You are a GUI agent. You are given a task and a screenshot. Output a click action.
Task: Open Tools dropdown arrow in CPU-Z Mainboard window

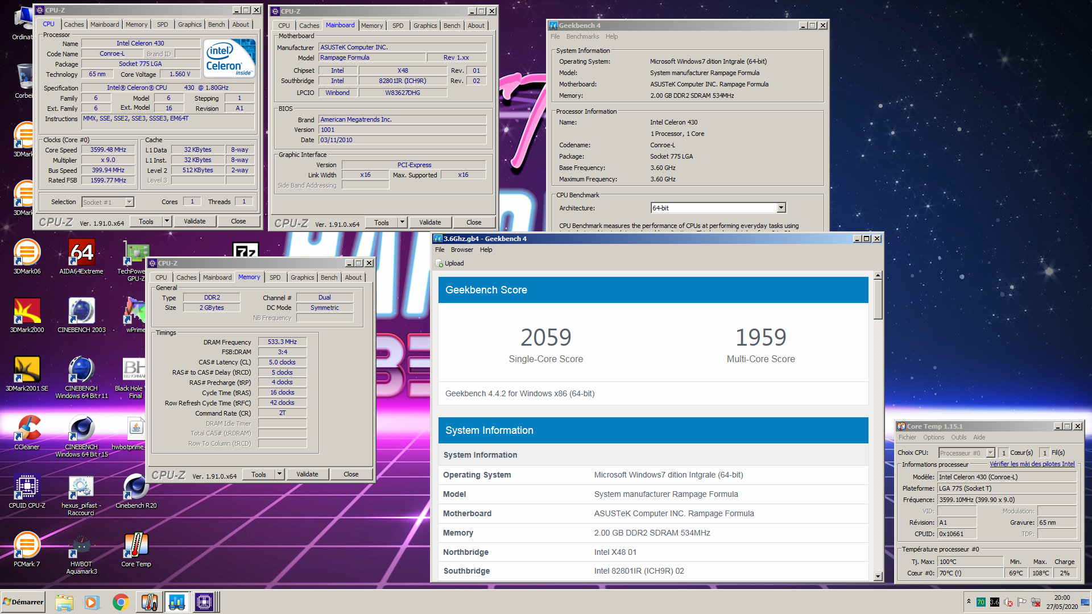click(402, 222)
